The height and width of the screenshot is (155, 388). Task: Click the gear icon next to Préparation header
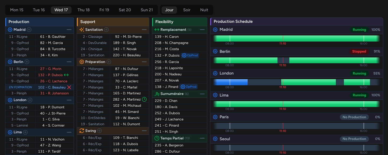click(x=81, y=62)
